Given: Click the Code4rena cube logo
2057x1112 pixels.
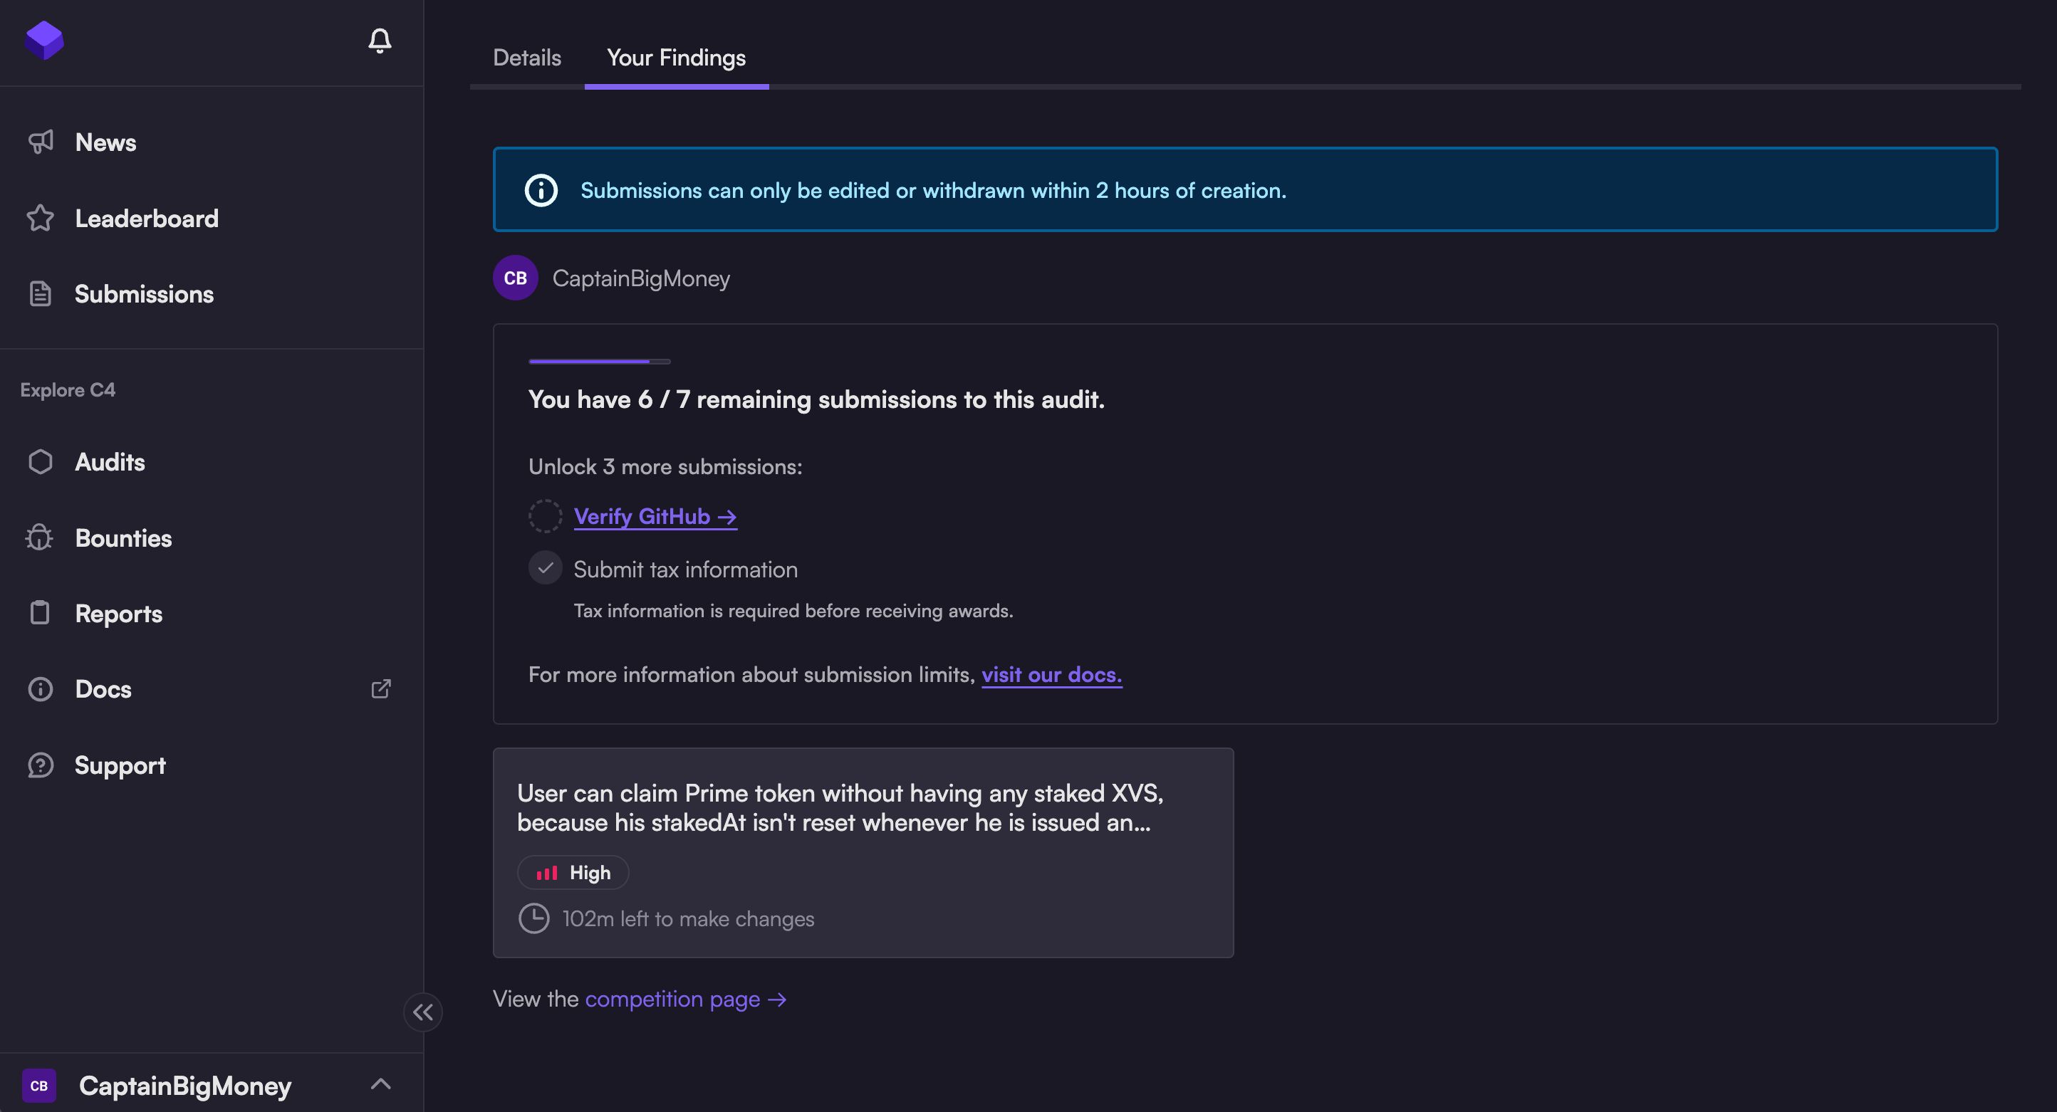Looking at the screenshot, I should [x=44, y=40].
